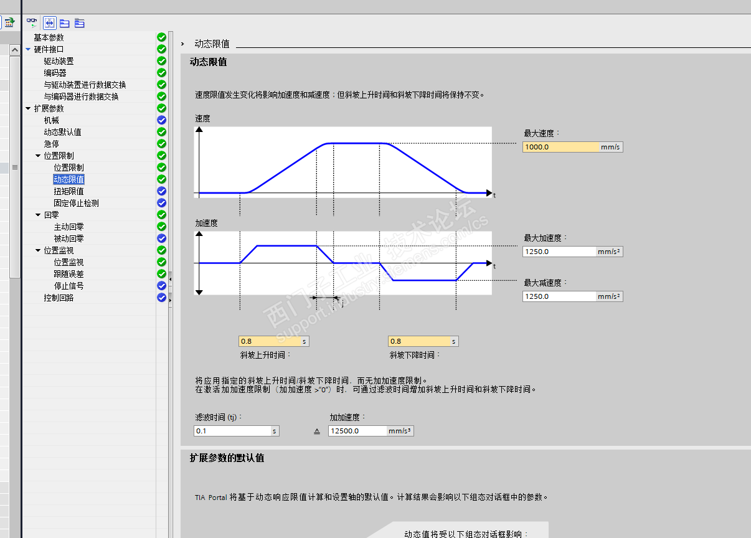Screen dimensions: 751x538
Task: Click the mm/s unit next to 最大速度
Action: coord(611,147)
